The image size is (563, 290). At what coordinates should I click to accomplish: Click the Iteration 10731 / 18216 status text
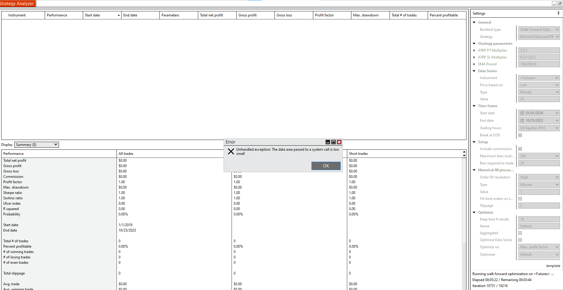[490, 286]
